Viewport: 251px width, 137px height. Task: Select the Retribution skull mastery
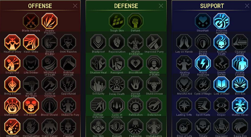pos(136,105)
